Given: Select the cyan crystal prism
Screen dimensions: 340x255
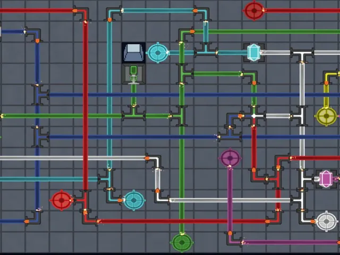Looking at the screenshot, I should pos(254,53).
